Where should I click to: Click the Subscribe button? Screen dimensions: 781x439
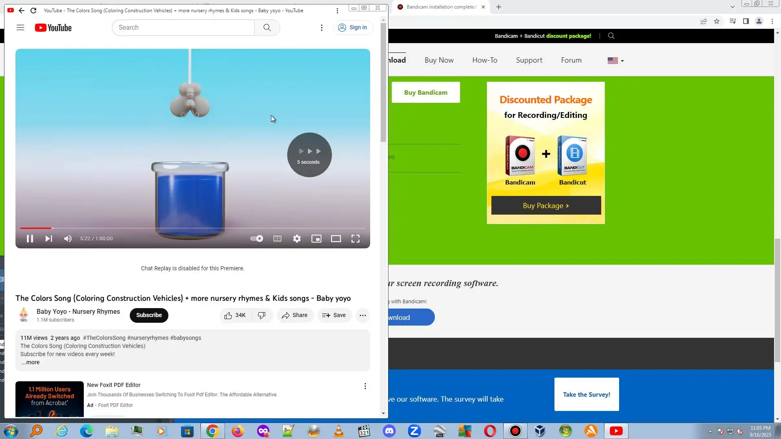pos(149,315)
